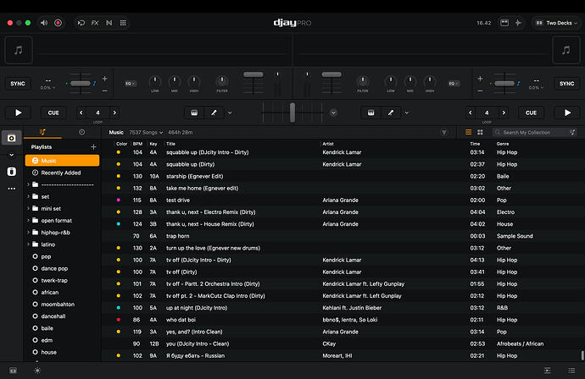
Task: Open the right deck EQ mode dropdown
Action: [x=454, y=84]
